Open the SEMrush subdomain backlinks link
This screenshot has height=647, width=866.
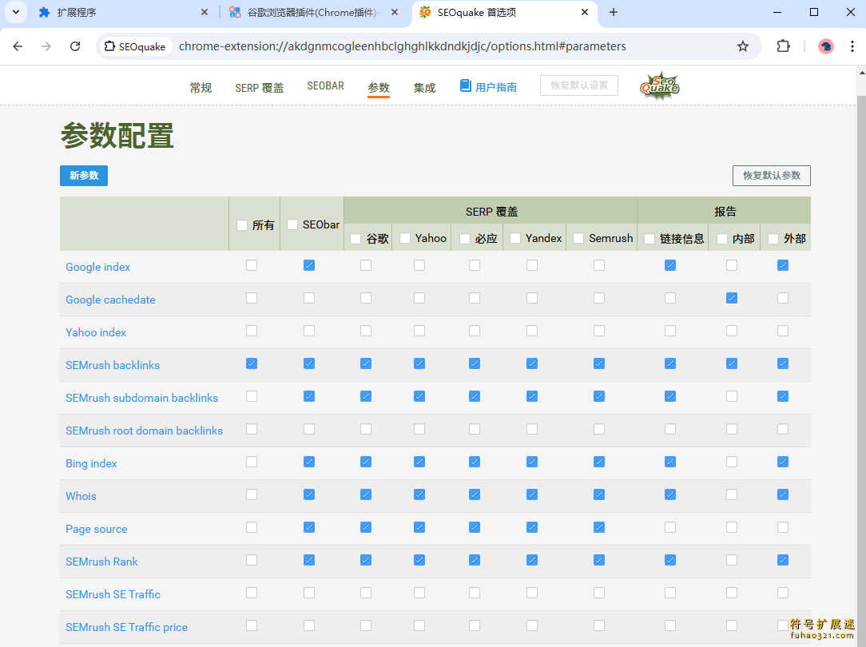pyautogui.click(x=142, y=398)
